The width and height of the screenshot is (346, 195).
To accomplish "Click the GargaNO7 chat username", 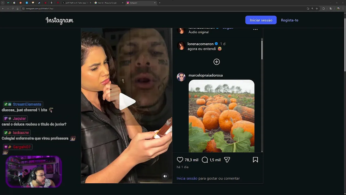I will tap(22, 147).
